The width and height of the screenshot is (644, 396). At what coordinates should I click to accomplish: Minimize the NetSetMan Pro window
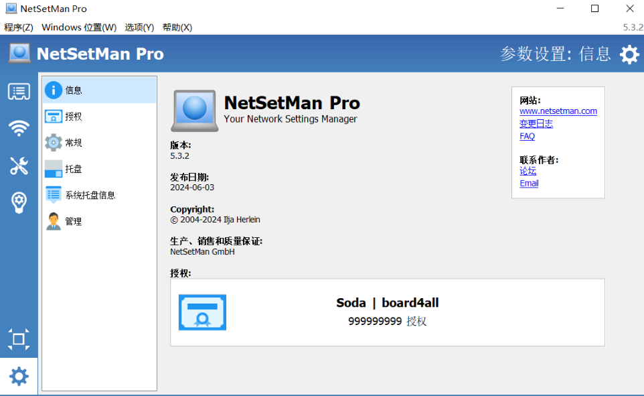click(x=560, y=9)
